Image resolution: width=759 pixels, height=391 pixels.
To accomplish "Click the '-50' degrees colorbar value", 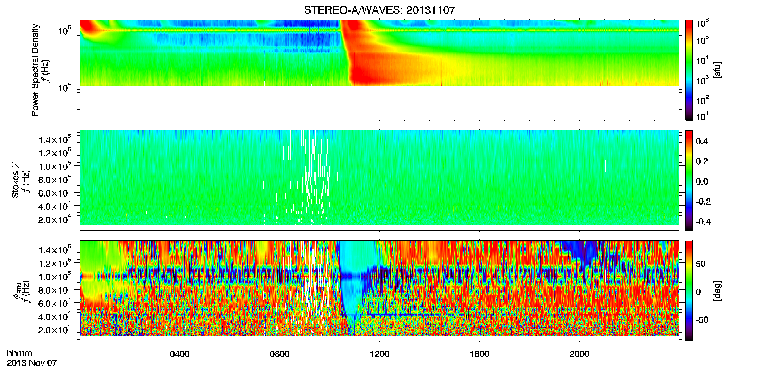I will (702, 320).
